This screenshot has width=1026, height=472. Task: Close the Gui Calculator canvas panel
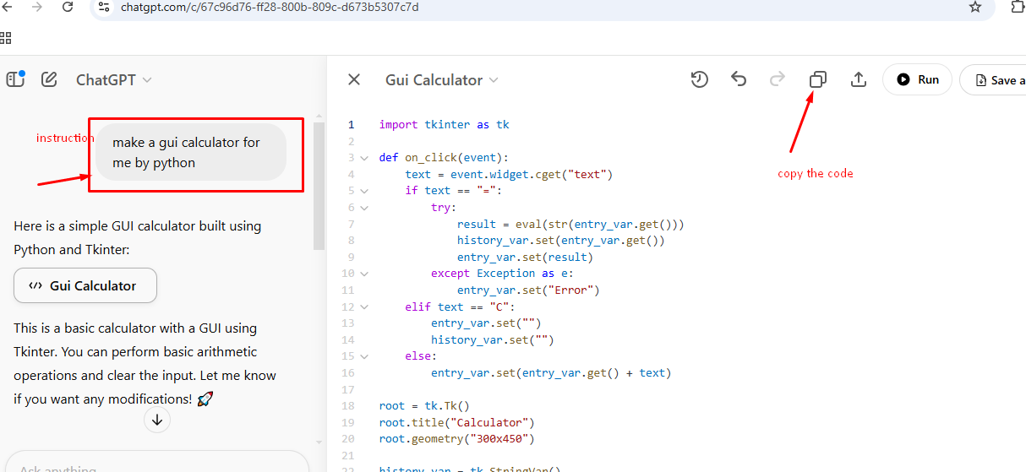pyautogui.click(x=354, y=79)
